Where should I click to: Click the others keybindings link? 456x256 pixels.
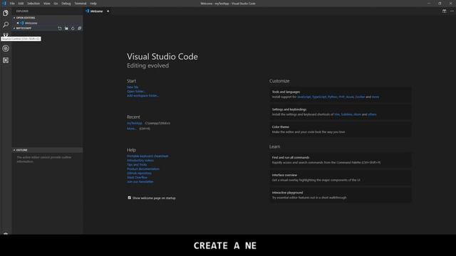click(372, 114)
